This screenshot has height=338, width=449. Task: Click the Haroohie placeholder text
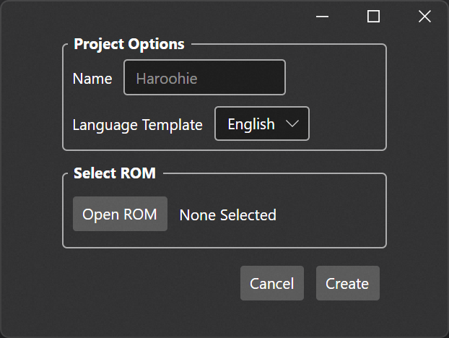pos(167,79)
